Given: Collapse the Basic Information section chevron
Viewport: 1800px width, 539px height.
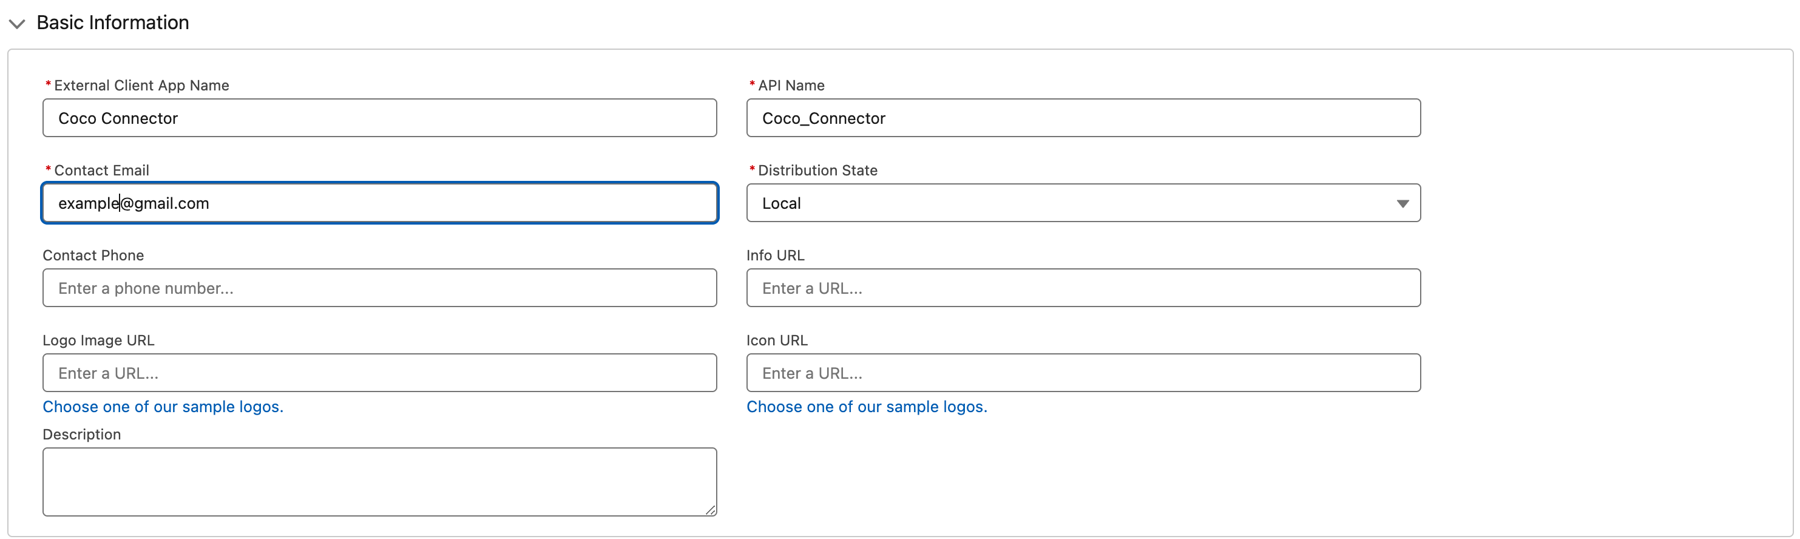Looking at the screenshot, I should click(17, 24).
